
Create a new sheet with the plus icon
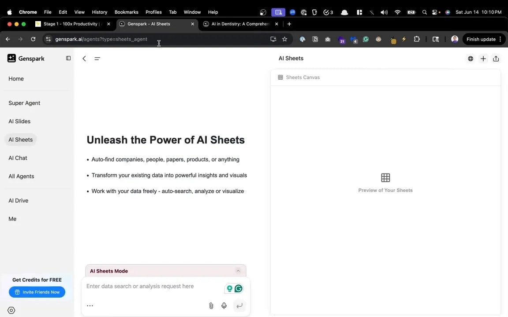click(483, 58)
